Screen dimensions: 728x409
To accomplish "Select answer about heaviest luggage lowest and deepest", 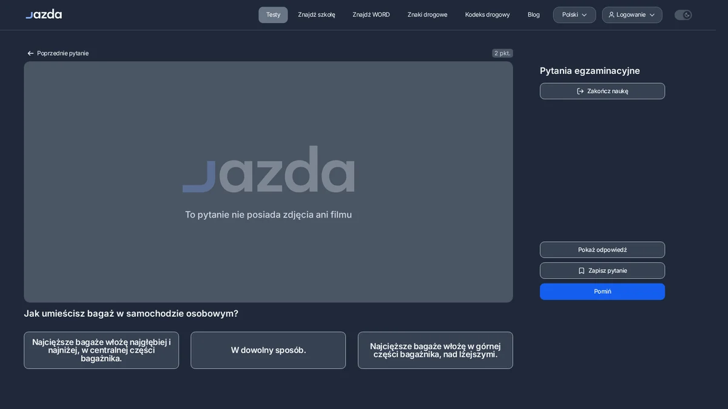I will point(101,350).
